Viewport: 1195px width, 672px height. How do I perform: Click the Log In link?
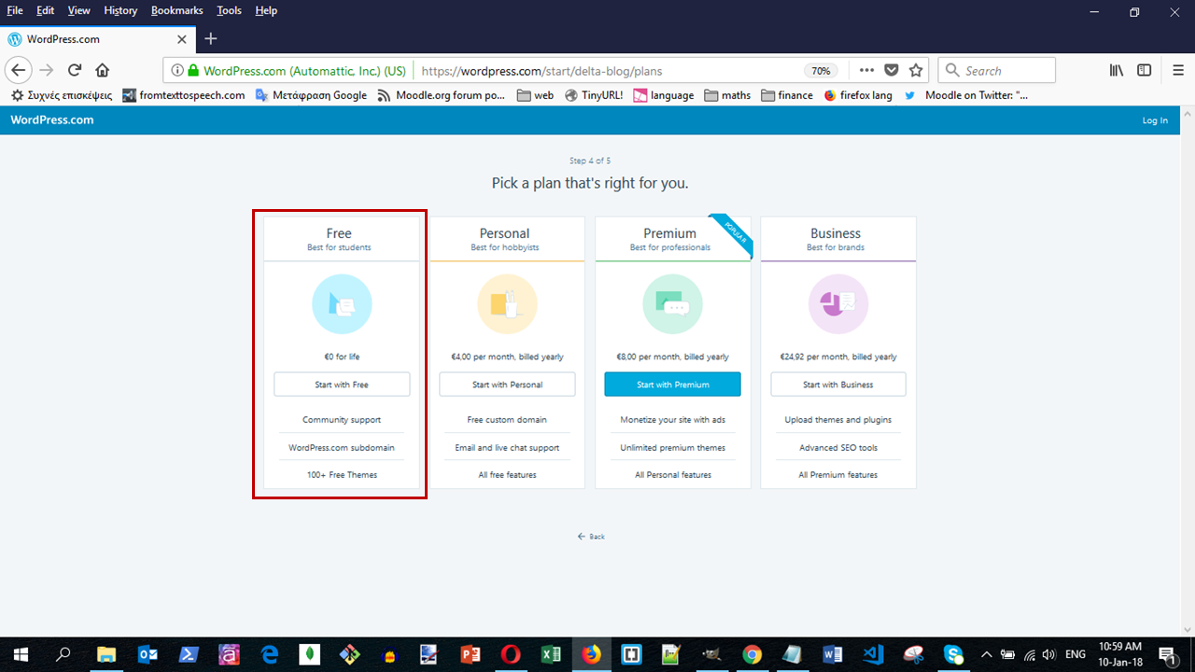[1155, 120]
